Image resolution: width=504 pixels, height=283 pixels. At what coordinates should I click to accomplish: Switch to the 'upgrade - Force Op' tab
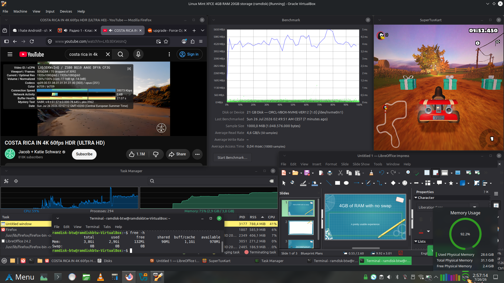point(167,30)
